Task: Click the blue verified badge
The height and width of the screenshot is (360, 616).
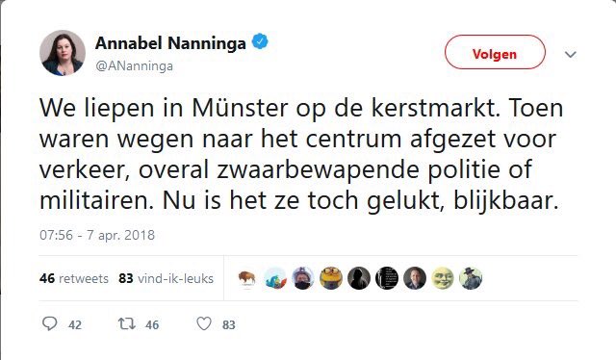Action: pyautogui.click(x=260, y=41)
